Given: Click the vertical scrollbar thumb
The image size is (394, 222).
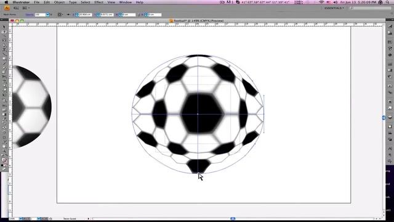Looking at the screenshot, I should click(384, 118).
